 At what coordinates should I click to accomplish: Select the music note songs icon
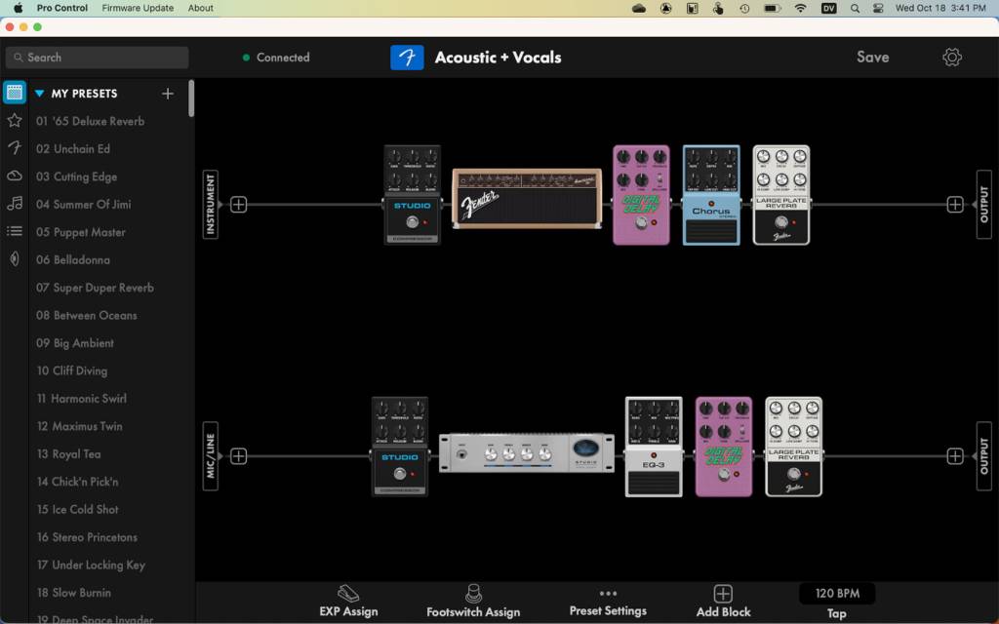(15, 204)
